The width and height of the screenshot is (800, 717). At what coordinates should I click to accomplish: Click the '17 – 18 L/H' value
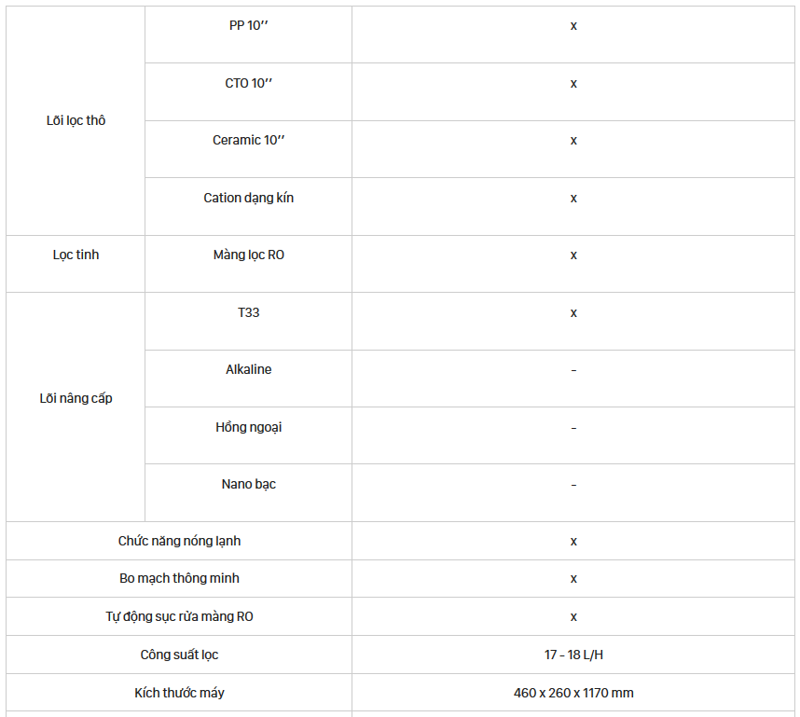pyautogui.click(x=573, y=655)
